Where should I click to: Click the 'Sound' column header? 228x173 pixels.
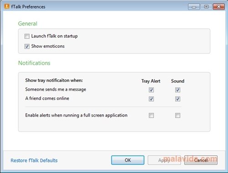(178, 81)
